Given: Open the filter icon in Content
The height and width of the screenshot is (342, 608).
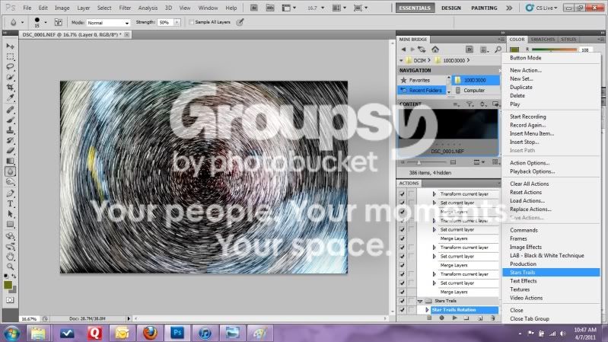Looking at the screenshot, I should tap(470, 104).
